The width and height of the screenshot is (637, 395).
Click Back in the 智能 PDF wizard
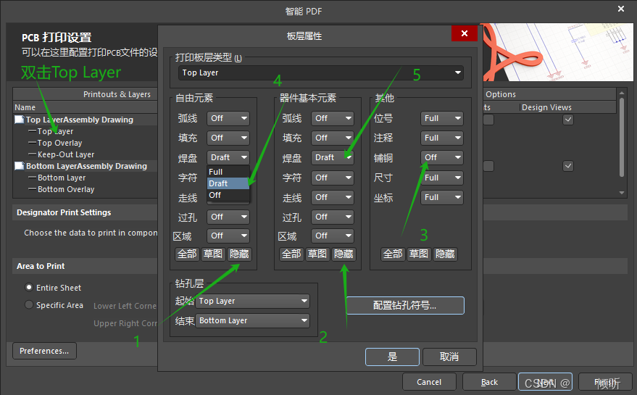(490, 382)
